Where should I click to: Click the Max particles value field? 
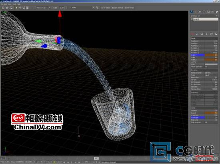click(211, 89)
